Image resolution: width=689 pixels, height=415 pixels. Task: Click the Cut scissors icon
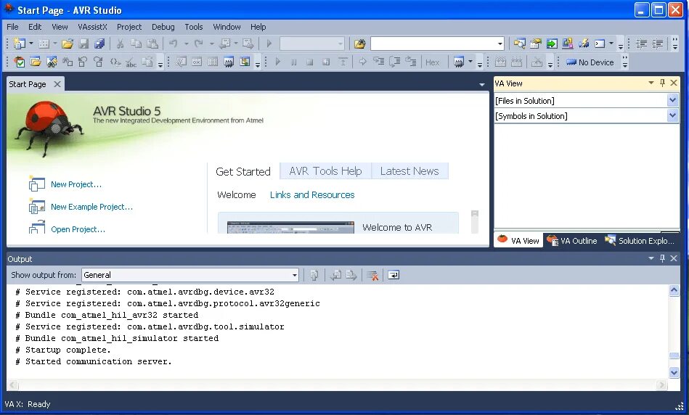[120, 44]
